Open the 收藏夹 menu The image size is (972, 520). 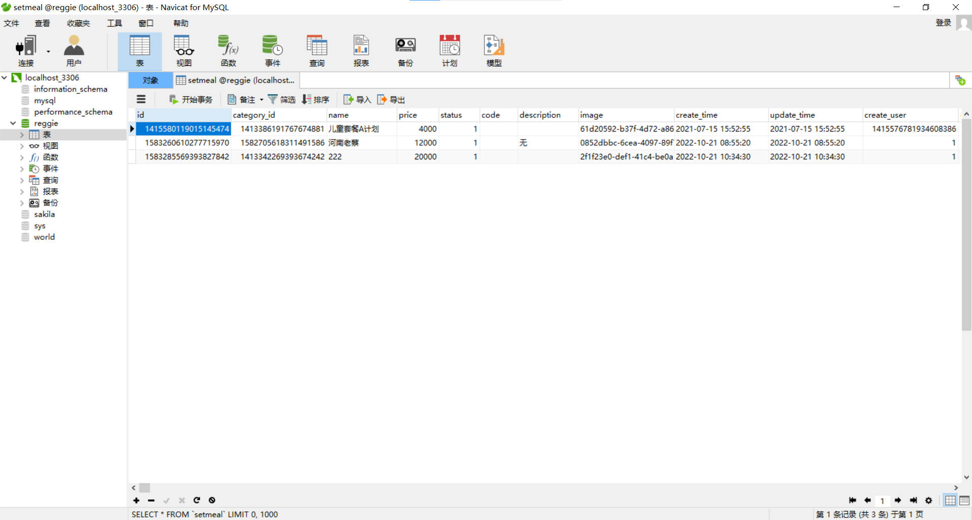(x=78, y=23)
